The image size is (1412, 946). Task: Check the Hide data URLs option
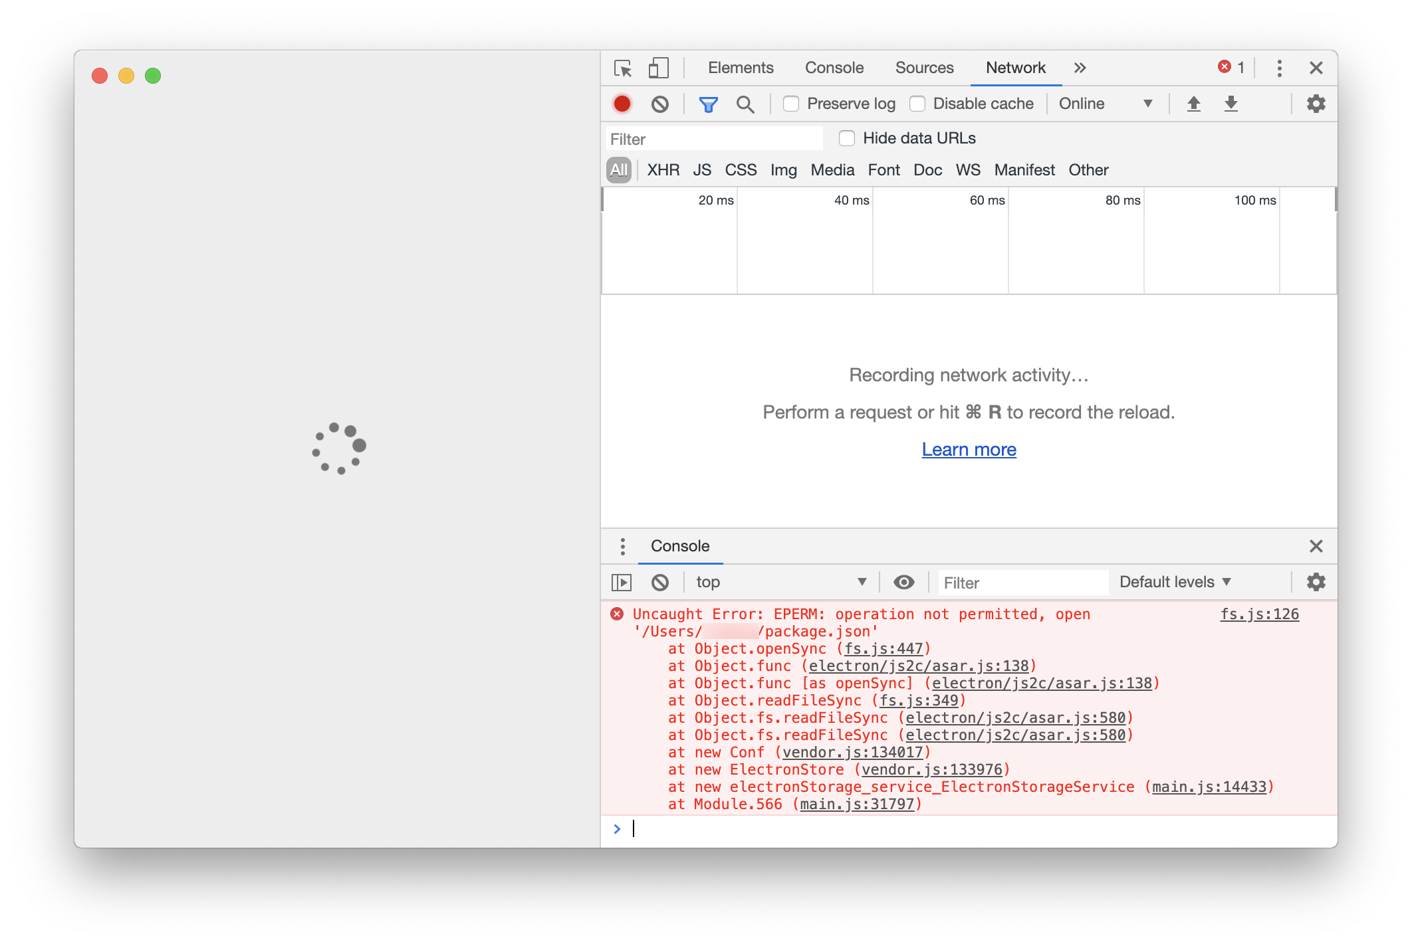(x=847, y=138)
